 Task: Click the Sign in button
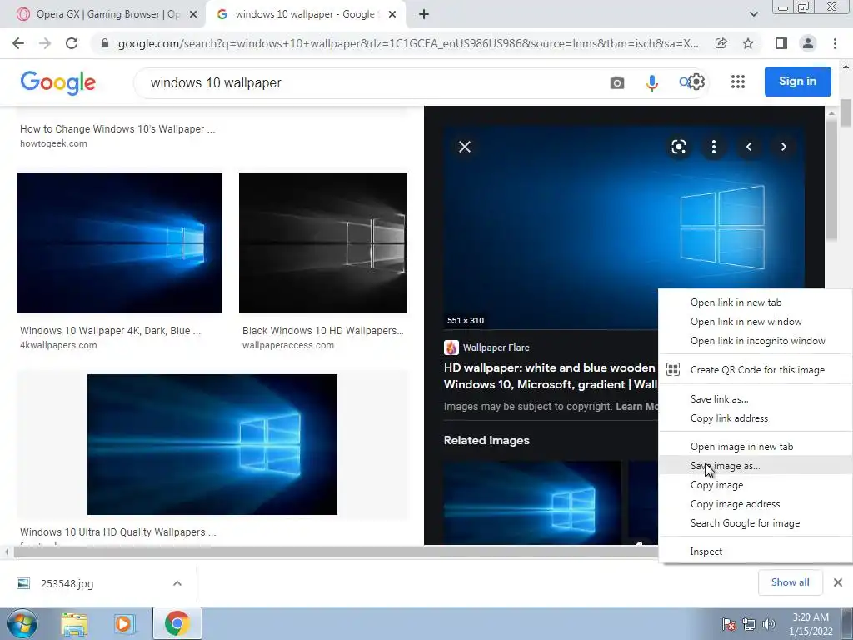coord(797,82)
